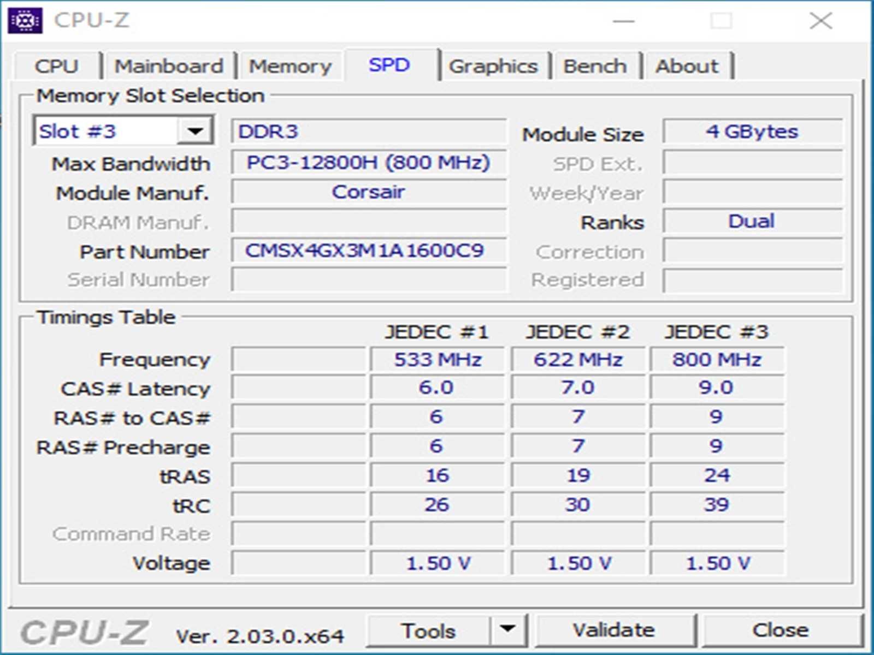Click the tRC value 26
874x655 pixels.
click(x=438, y=504)
